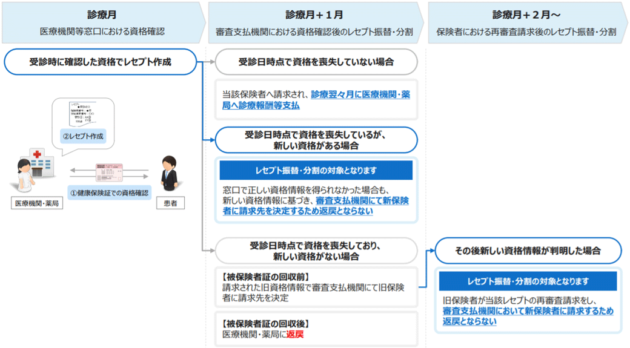Click the health insurance card image
This screenshot has width=630, height=348.
click(109, 171)
